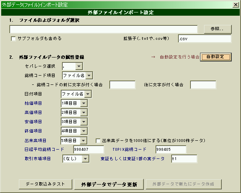Screen dimensions: 241x193
Task: Expand the 高値項目 dropdown showing 2項目目
Action: pos(84,113)
